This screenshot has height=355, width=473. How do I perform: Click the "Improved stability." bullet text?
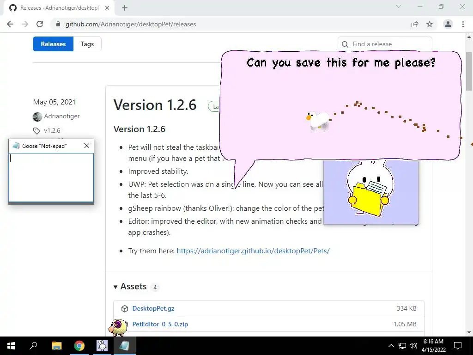pyautogui.click(x=158, y=171)
